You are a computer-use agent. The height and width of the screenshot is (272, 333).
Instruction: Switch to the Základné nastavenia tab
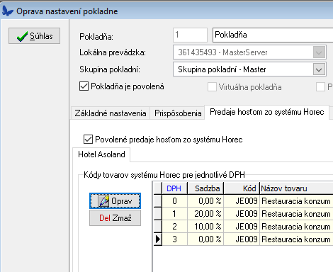pos(111,113)
